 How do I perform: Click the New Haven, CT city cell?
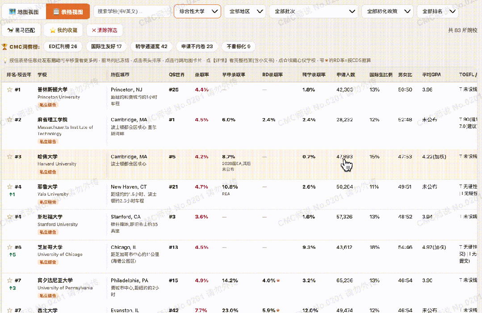129,186
